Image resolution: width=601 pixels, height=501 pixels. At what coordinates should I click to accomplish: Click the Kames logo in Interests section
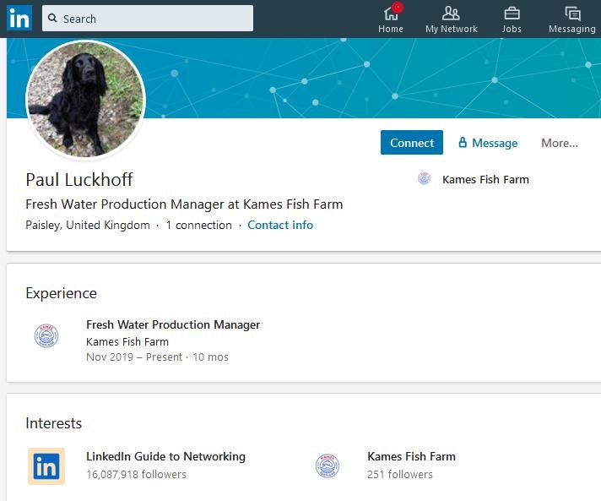[328, 466]
